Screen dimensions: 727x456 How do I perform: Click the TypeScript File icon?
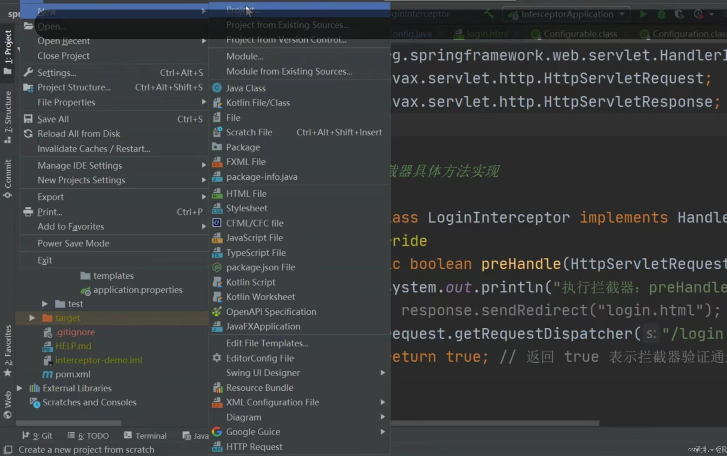(x=217, y=252)
